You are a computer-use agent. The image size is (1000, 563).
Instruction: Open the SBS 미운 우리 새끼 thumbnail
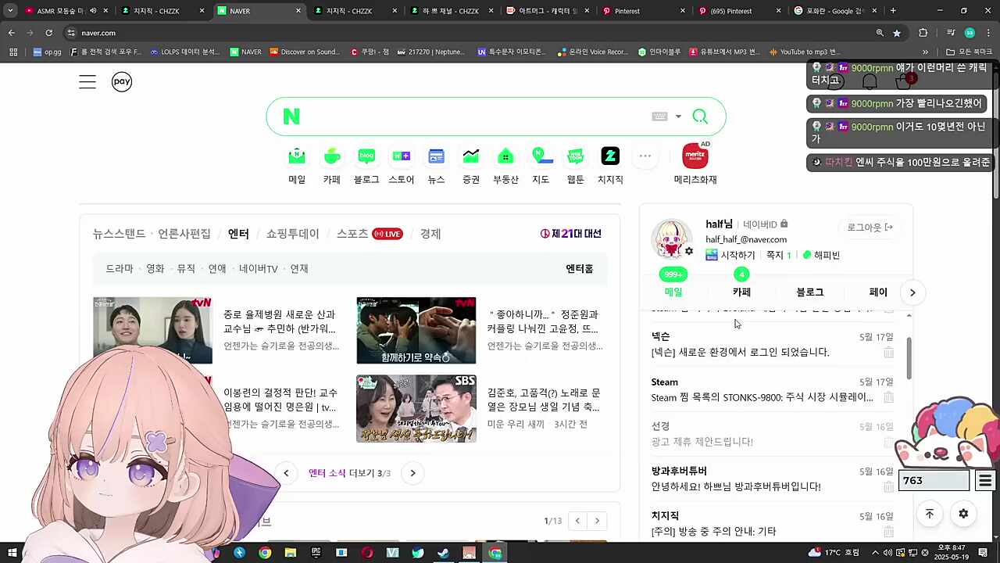point(416,408)
